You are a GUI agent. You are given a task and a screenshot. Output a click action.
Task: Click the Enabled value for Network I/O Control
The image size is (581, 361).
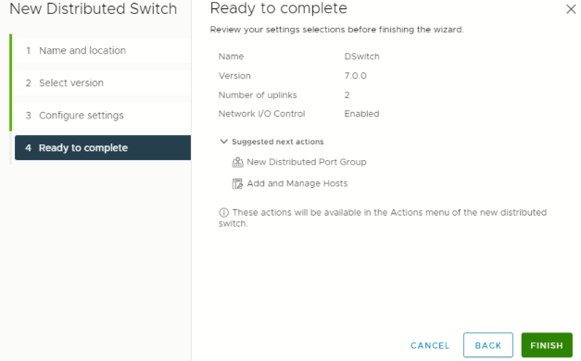361,114
